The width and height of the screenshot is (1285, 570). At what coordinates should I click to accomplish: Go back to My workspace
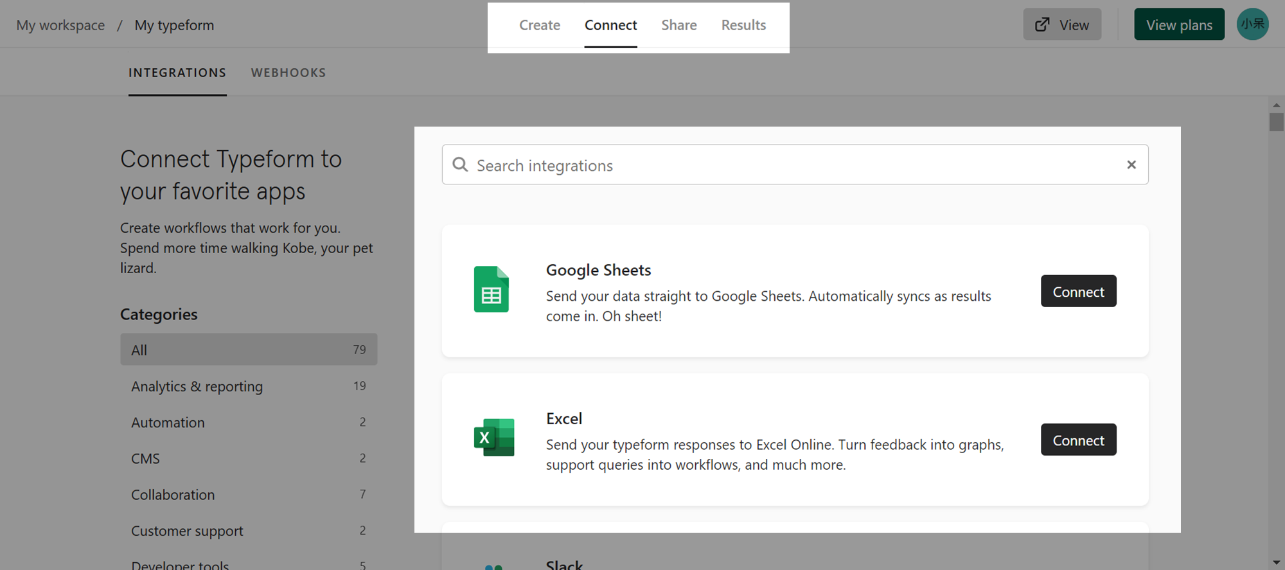[60, 25]
